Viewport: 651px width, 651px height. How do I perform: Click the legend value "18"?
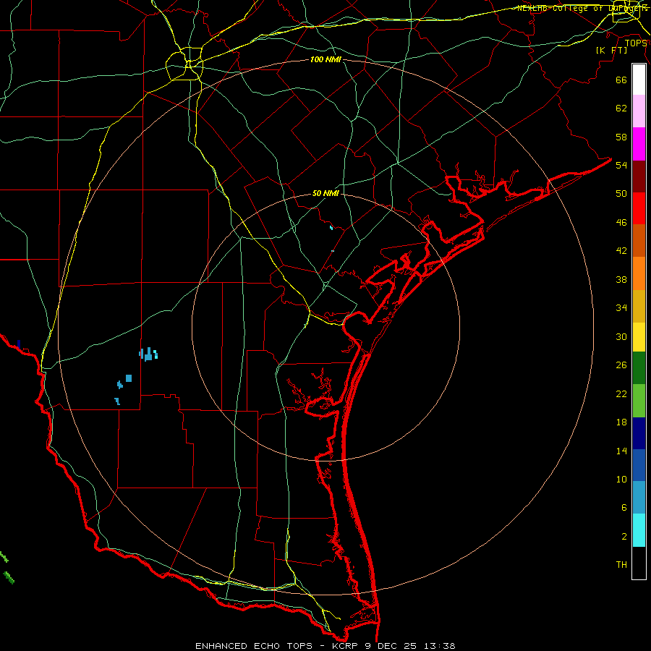[x=621, y=422]
